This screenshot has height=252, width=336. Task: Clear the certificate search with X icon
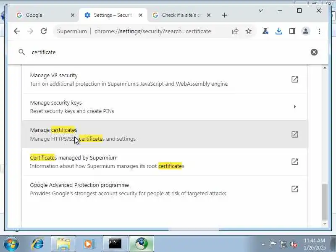pyautogui.click(x=314, y=52)
